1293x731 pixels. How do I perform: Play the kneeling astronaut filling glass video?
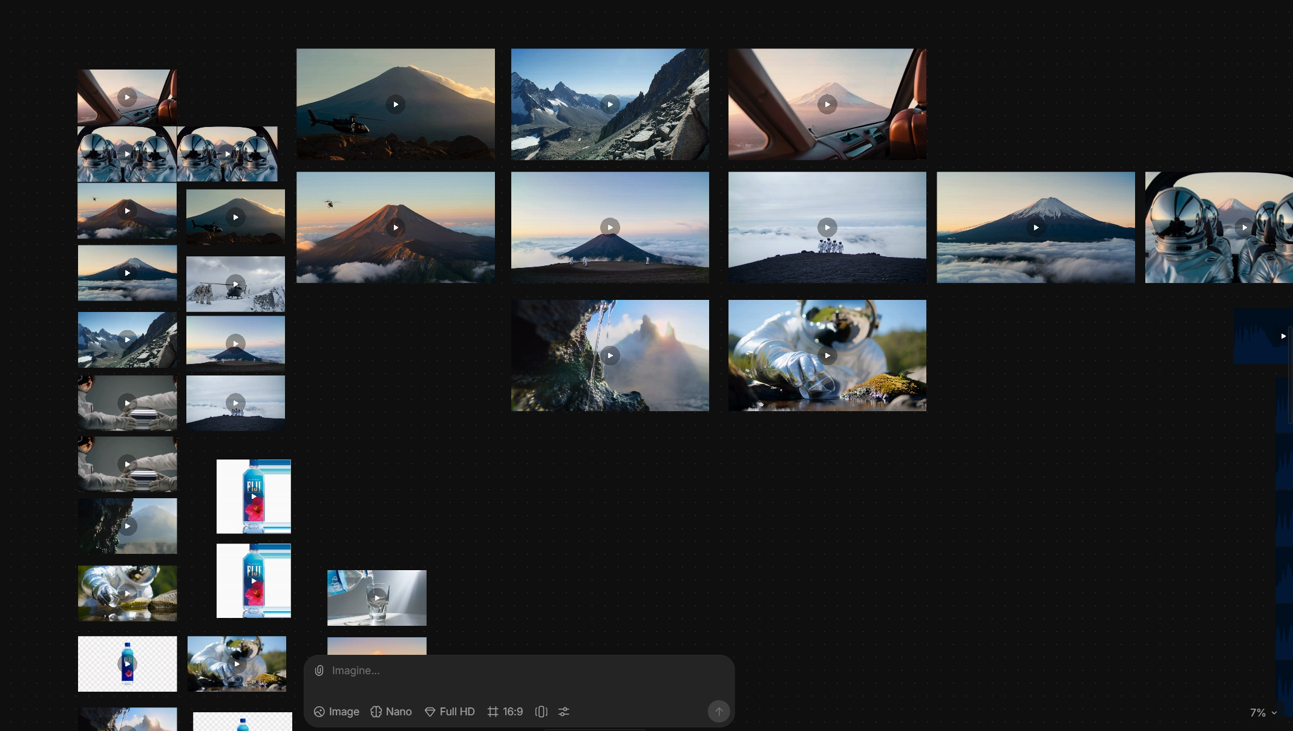[x=827, y=356]
